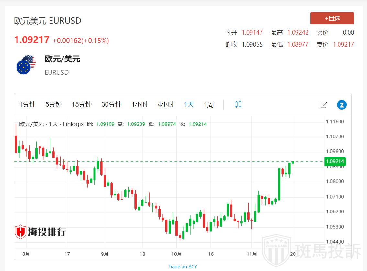This screenshot has width=367, height=271.
Task: Switch to the 1分钟 timeframe
Action: pos(28,104)
